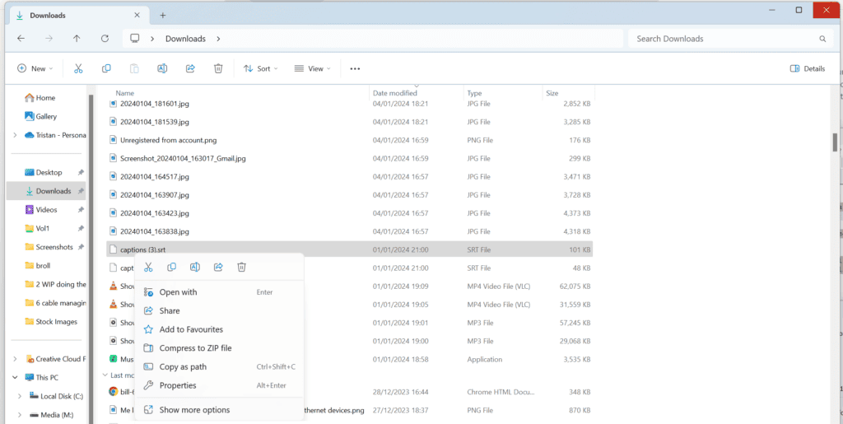Delete file via context menu trash icon
The height and width of the screenshot is (424, 843).
click(242, 267)
